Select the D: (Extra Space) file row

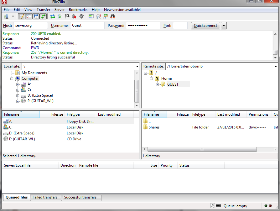(x=68, y=133)
